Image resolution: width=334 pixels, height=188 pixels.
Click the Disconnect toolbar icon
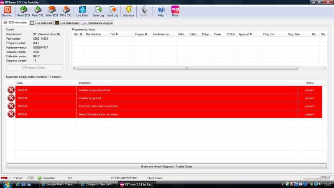click(7, 10)
